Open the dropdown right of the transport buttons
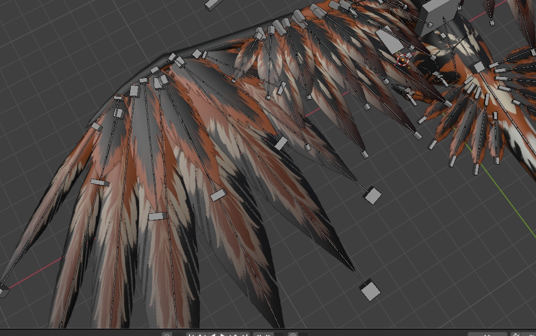 [280, 335]
